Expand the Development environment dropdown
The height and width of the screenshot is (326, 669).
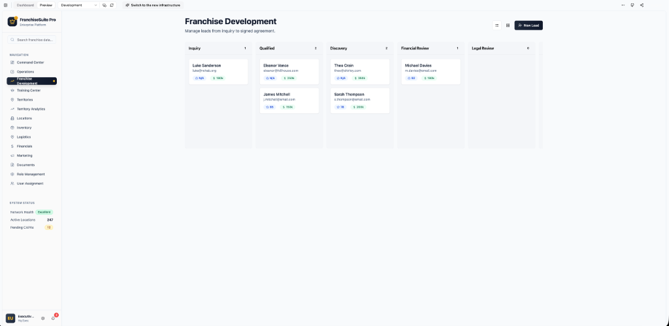click(79, 5)
